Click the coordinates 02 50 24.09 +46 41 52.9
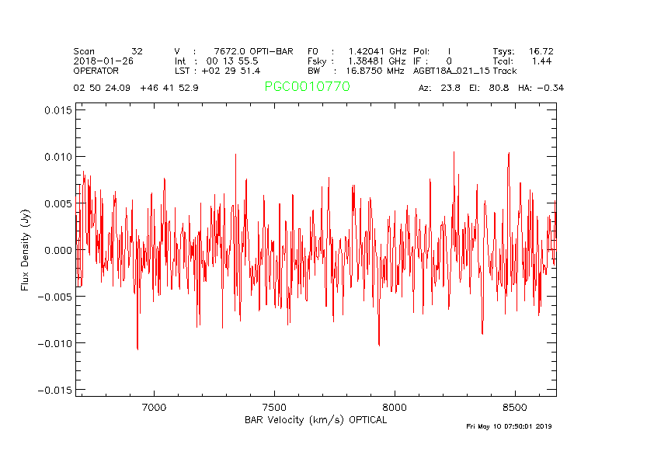 point(135,88)
